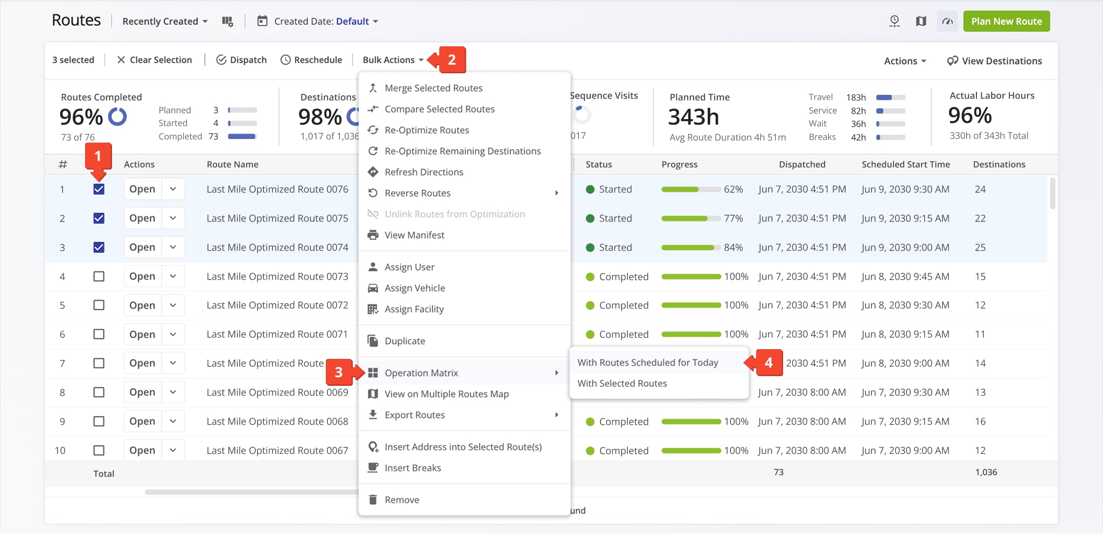Click the location pin icon in header
The width and height of the screenshot is (1103, 534).
[x=895, y=22]
